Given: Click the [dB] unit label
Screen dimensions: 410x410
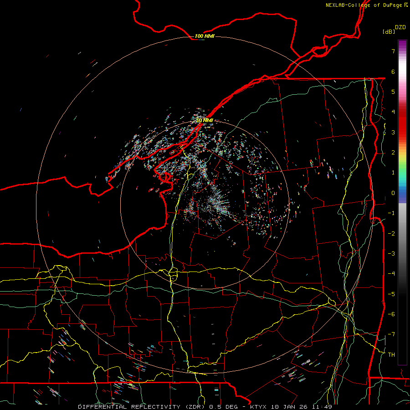Looking at the screenshot, I should (x=389, y=31).
